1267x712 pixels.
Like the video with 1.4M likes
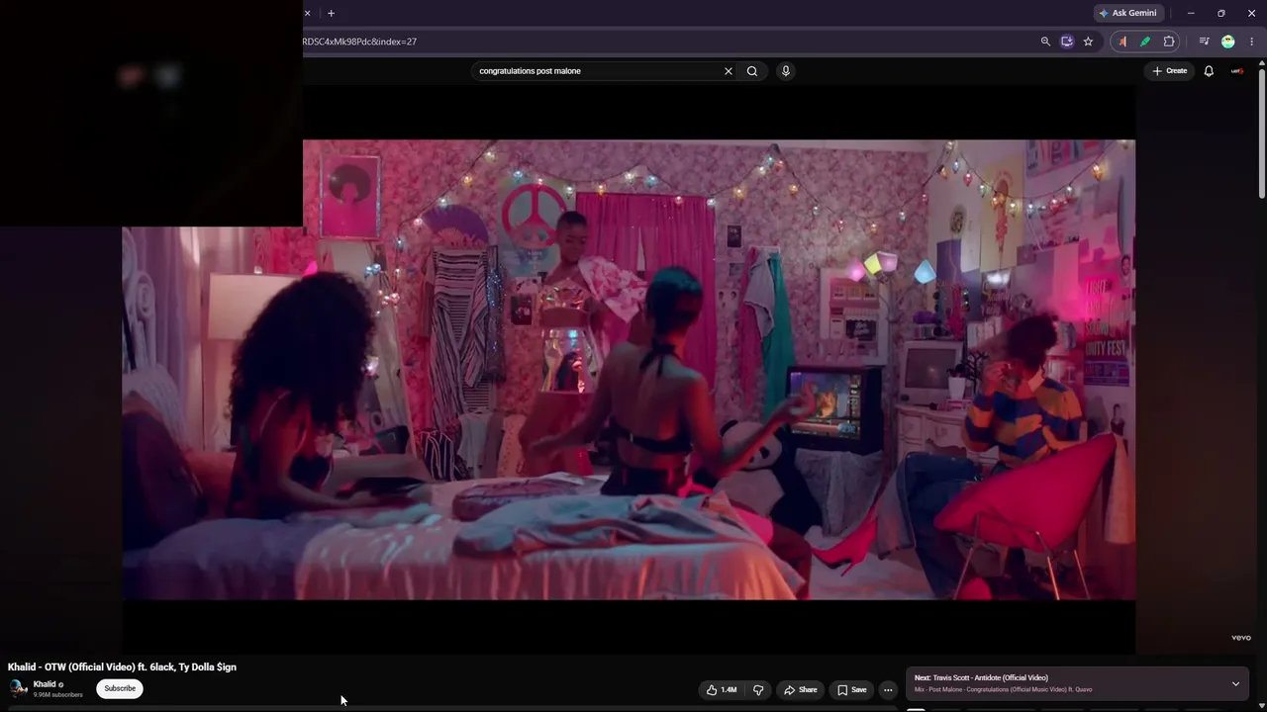[x=722, y=690]
